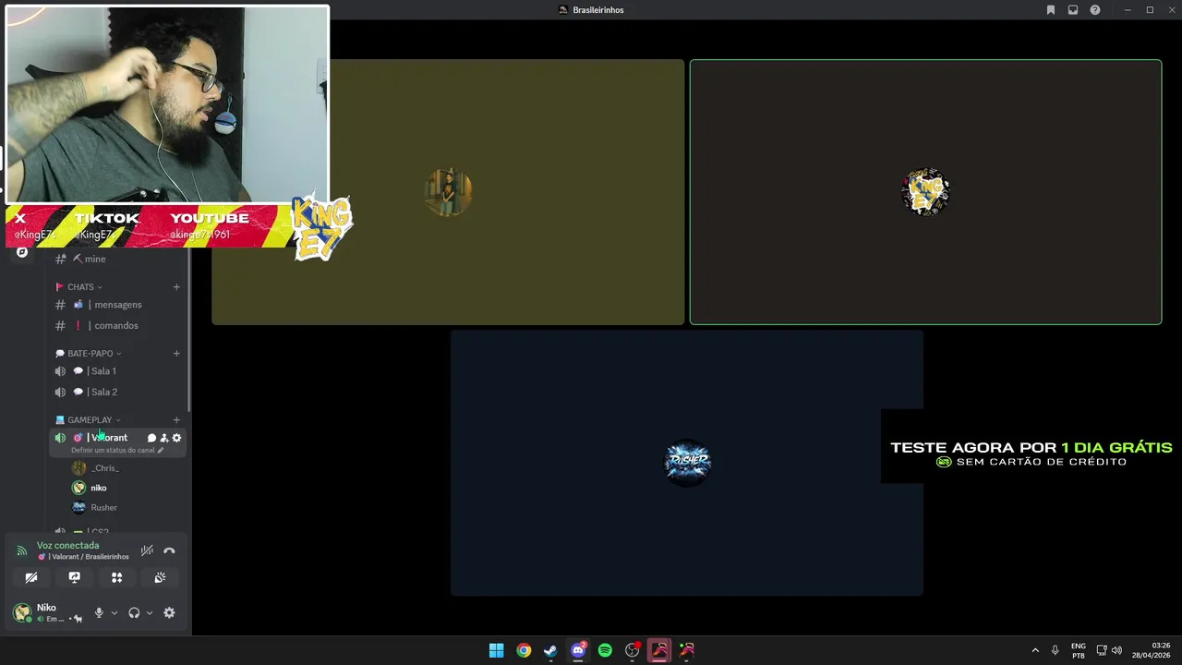This screenshot has height=665, width=1182.
Task: Open the headphones output options arrow
Action: [x=149, y=612]
